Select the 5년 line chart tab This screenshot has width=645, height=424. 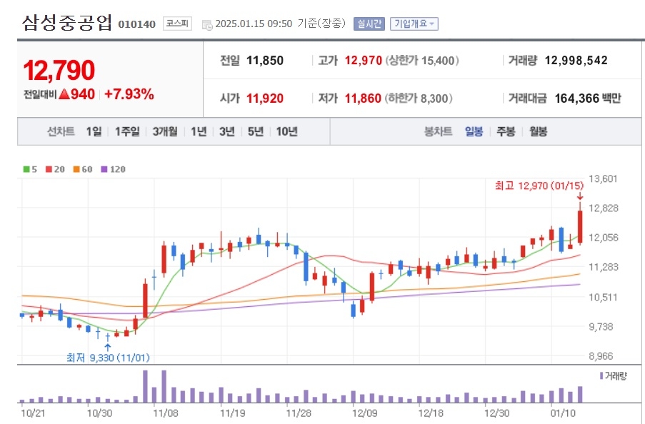pos(256,131)
